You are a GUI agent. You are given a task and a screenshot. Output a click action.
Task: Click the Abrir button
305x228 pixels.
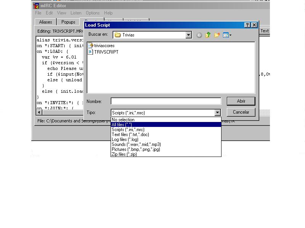[241, 101]
